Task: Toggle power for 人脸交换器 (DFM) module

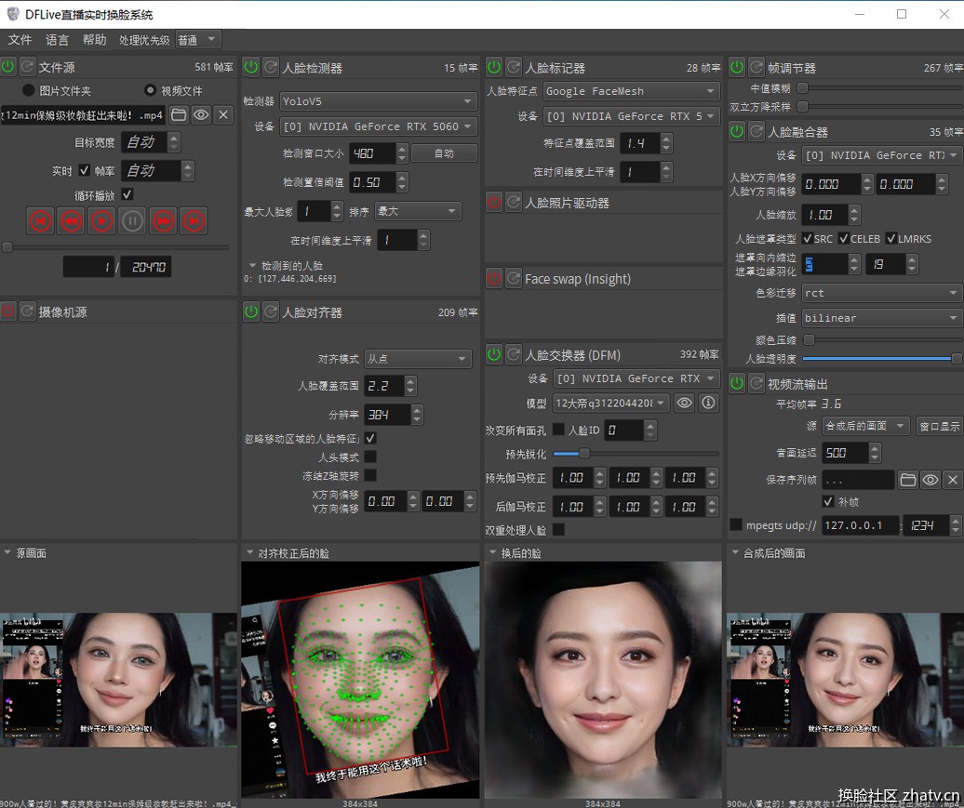Action: coord(494,354)
